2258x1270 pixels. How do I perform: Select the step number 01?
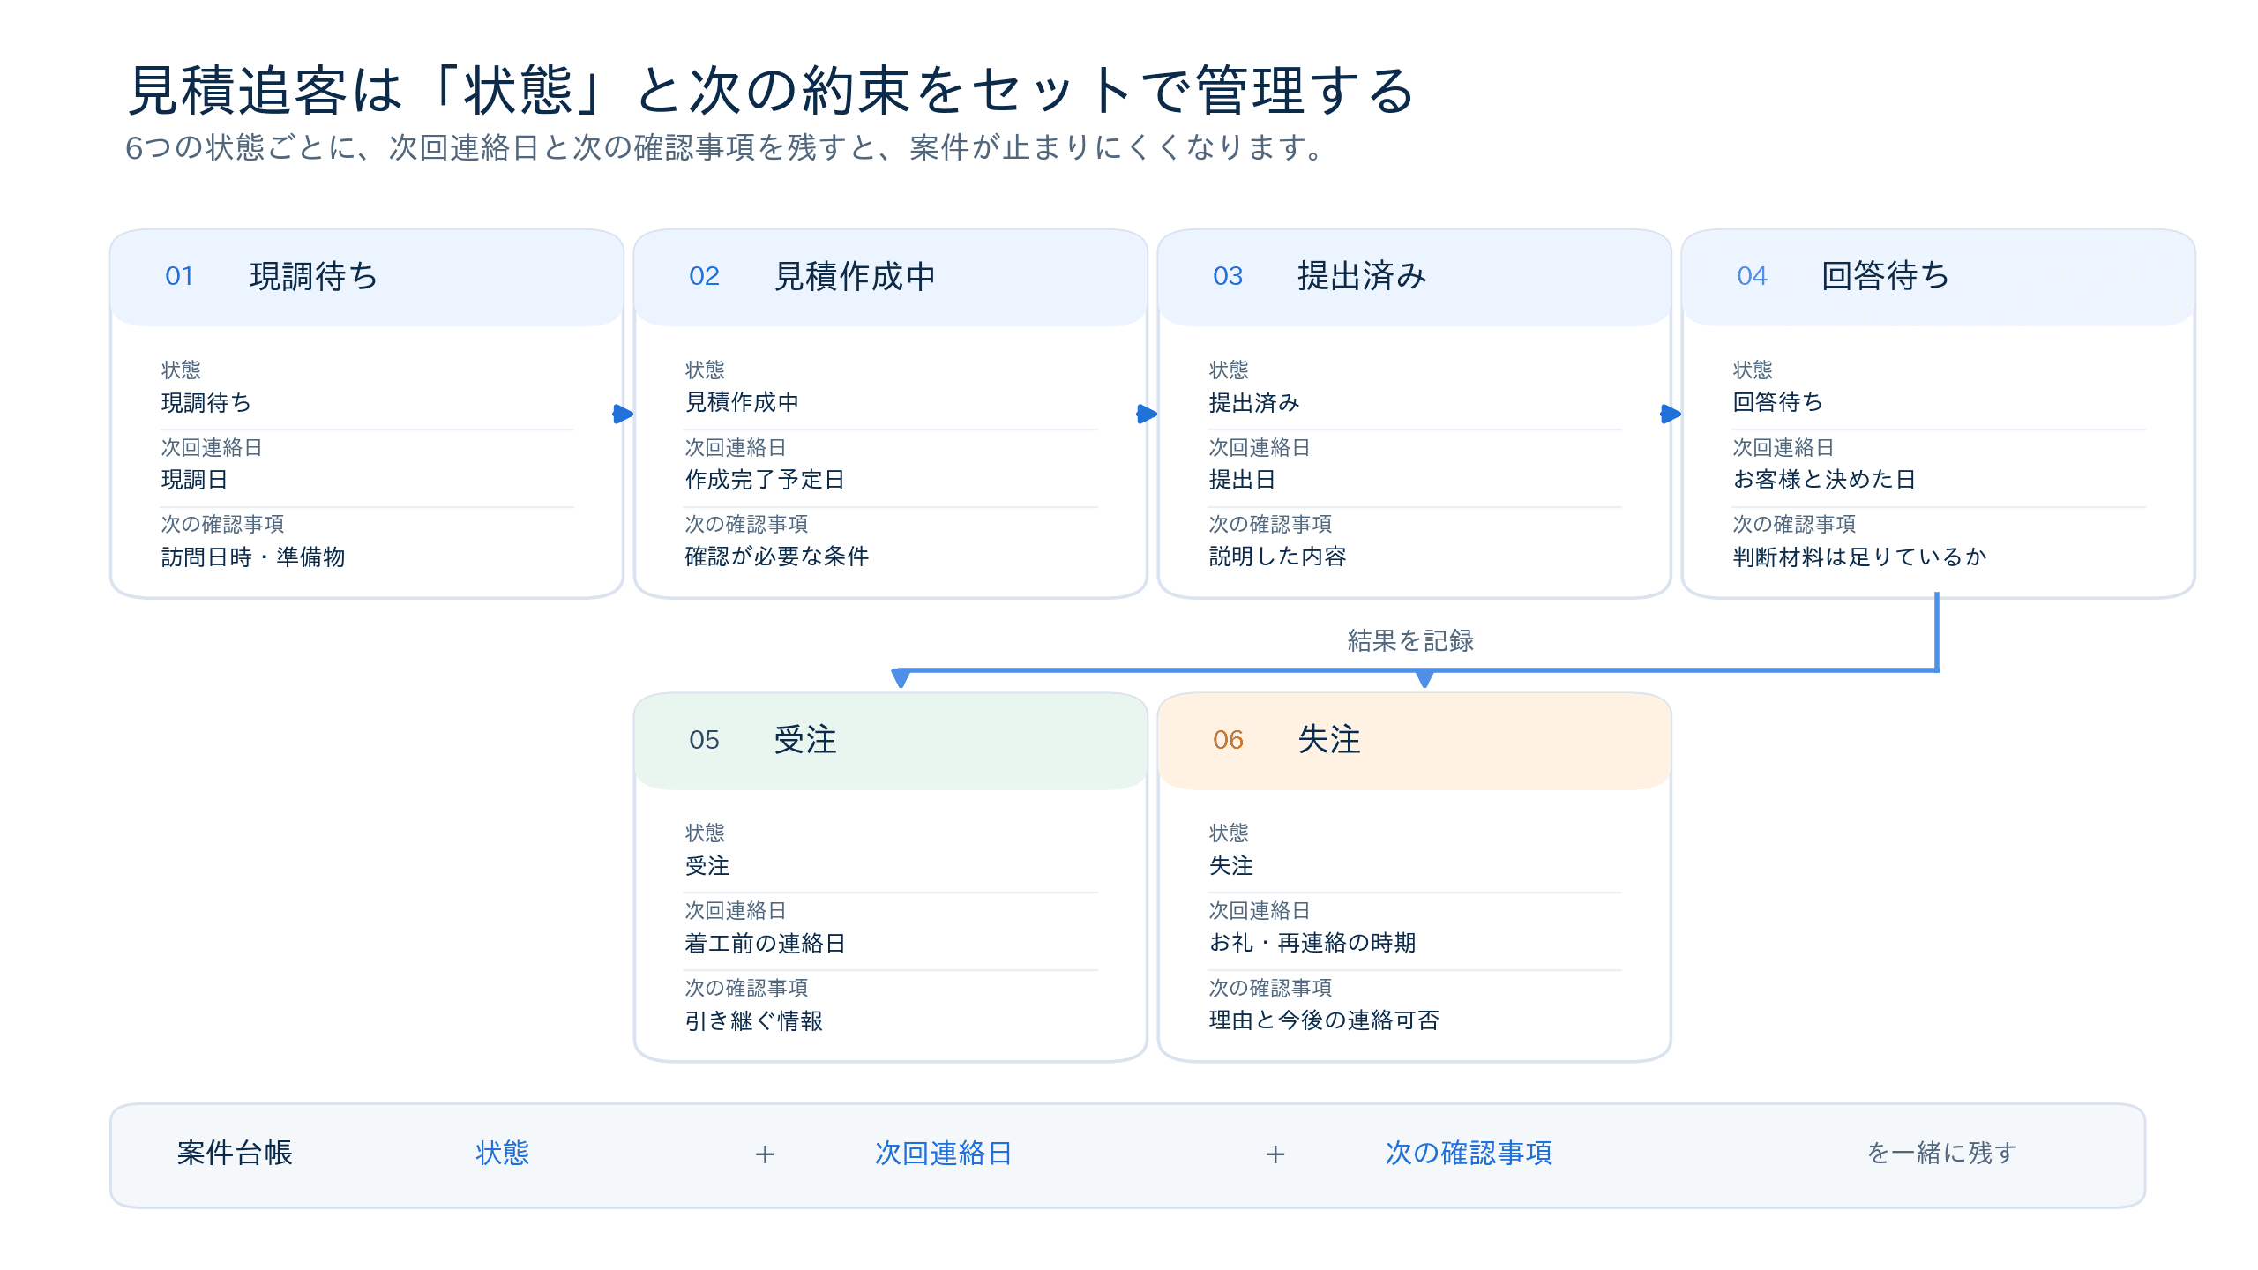(179, 276)
